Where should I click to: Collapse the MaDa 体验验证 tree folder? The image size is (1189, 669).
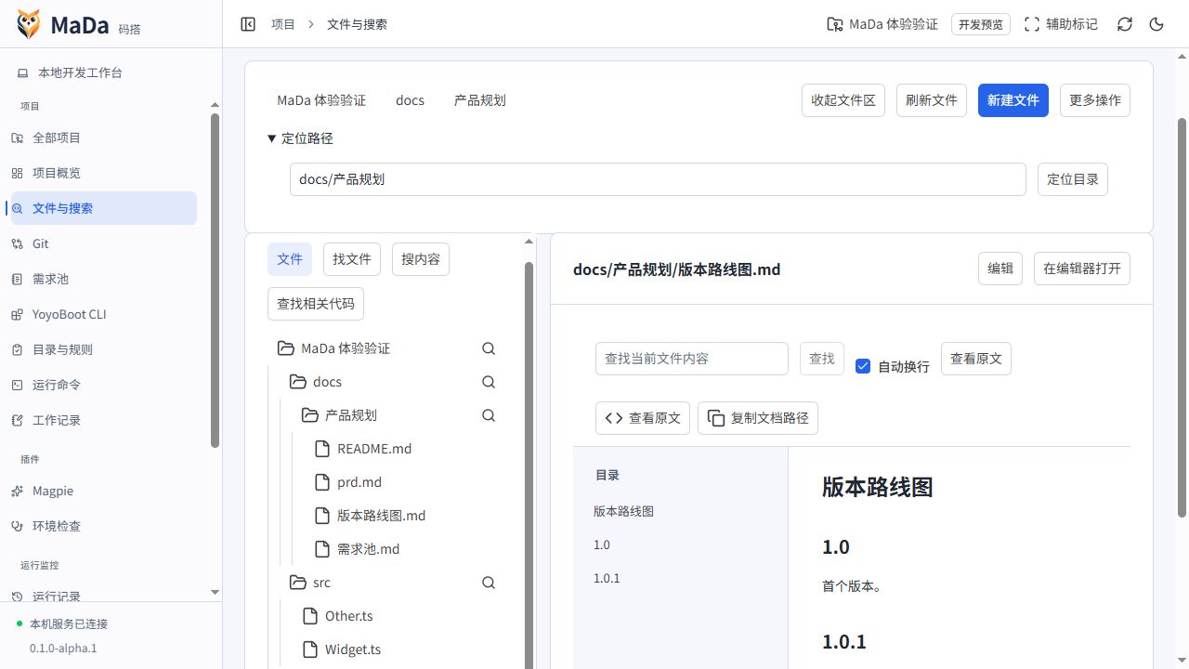(286, 348)
